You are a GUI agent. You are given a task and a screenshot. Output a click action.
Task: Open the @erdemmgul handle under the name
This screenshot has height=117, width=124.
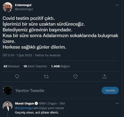click(24, 9)
